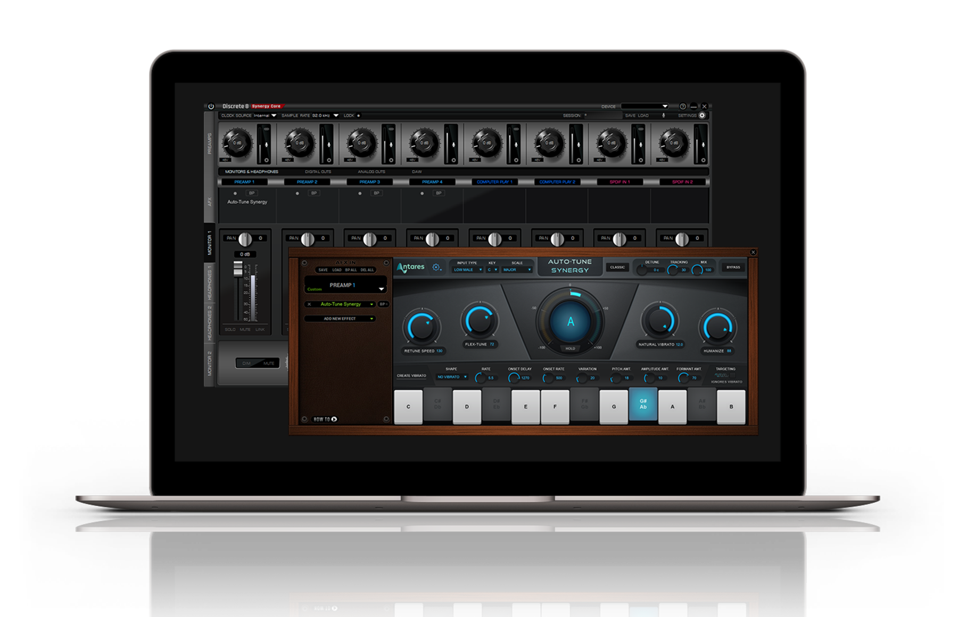Open the Preamp 1 preset dropdown in AFX panel
This screenshot has height=617, width=958.
[x=345, y=285]
